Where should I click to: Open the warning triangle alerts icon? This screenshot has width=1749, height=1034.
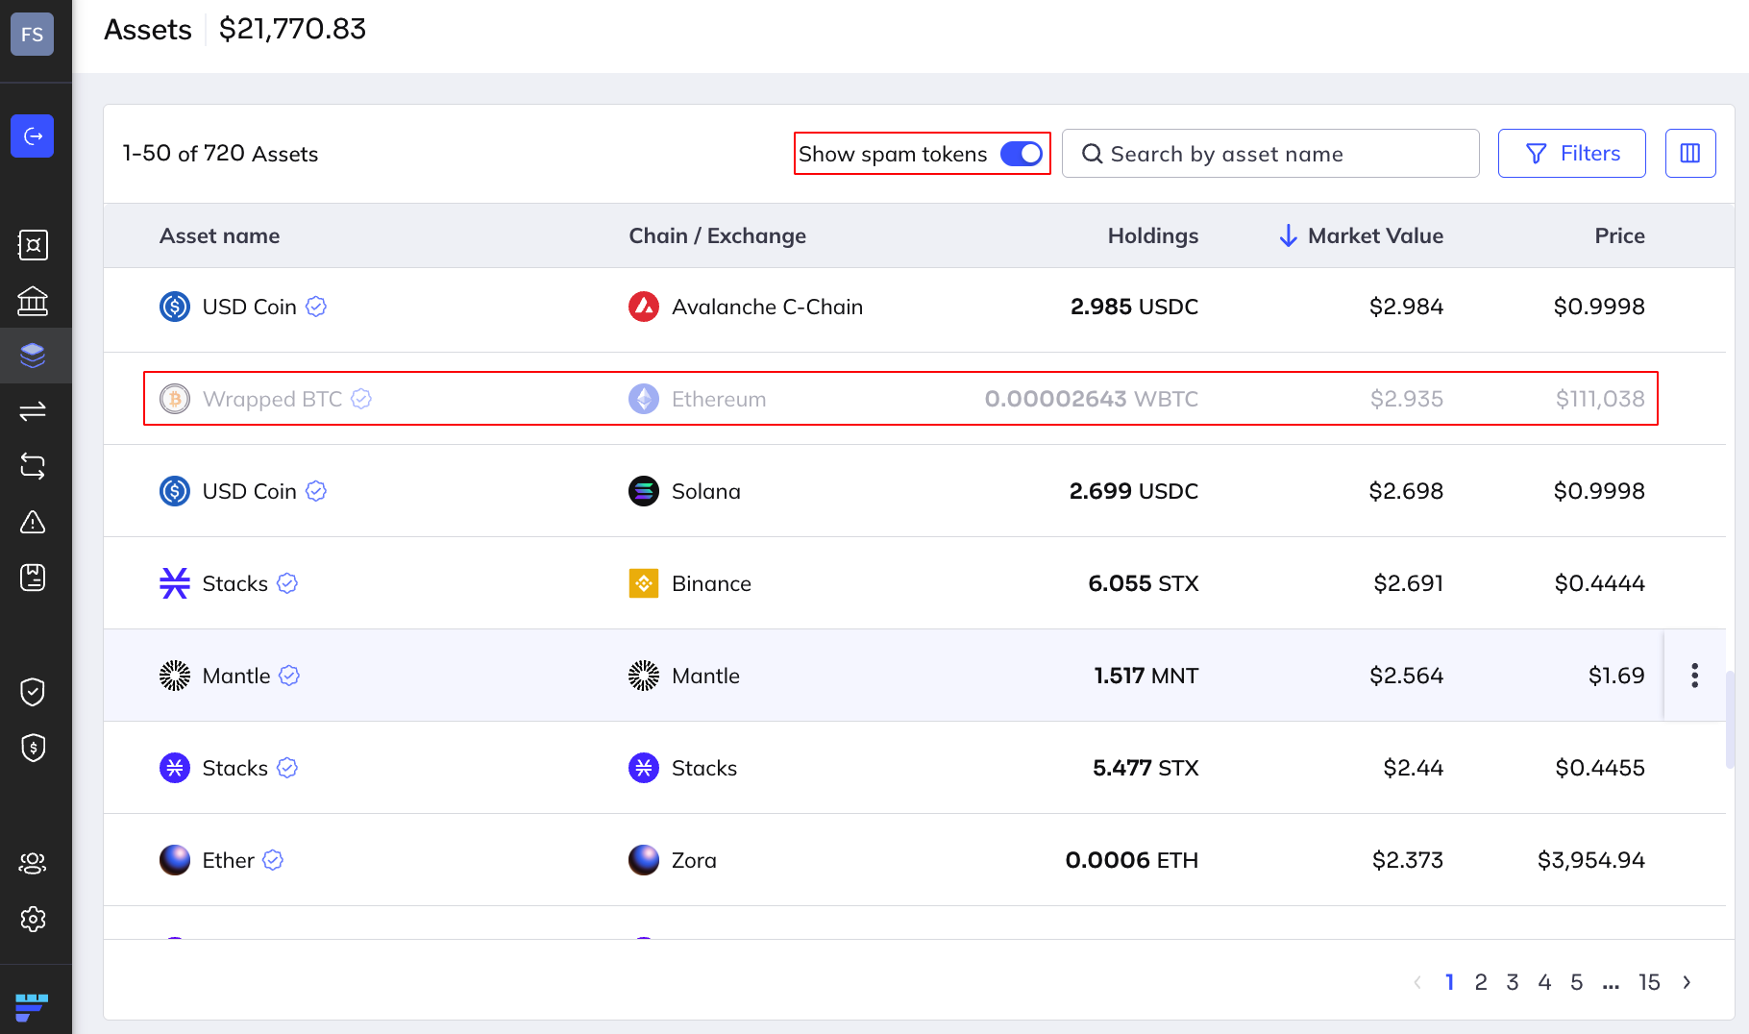[33, 522]
